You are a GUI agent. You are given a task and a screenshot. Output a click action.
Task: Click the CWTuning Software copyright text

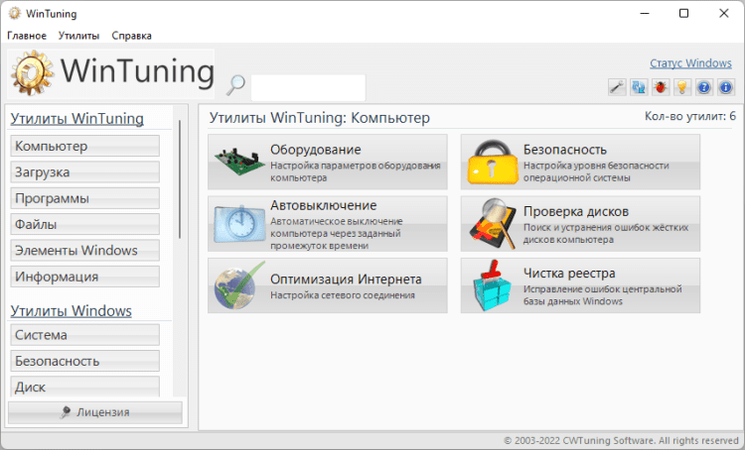[x=621, y=440]
